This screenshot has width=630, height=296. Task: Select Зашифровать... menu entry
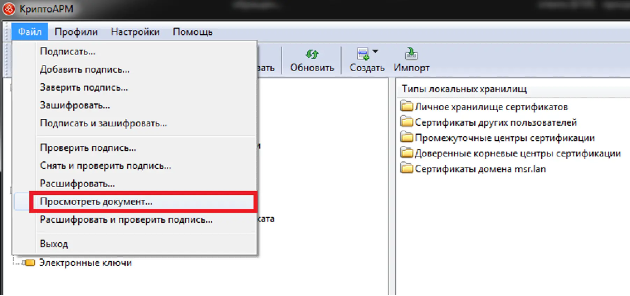[x=75, y=105]
